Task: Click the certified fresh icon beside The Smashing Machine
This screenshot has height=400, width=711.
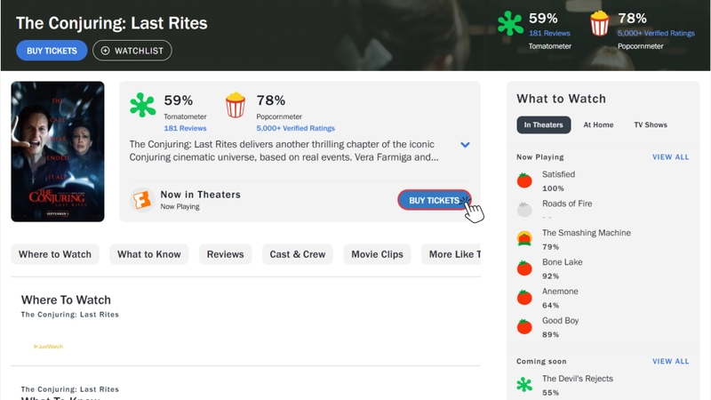Action: pyautogui.click(x=524, y=238)
